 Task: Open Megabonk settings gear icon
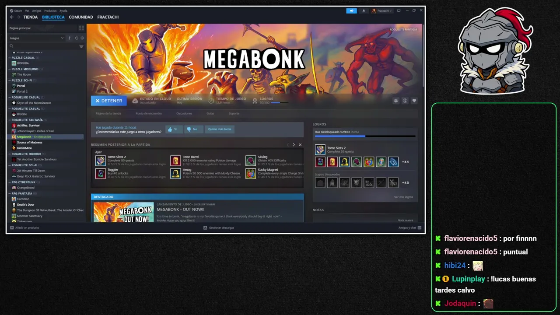(396, 101)
